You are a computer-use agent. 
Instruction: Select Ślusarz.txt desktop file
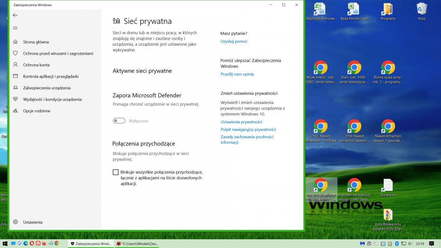click(x=388, y=188)
